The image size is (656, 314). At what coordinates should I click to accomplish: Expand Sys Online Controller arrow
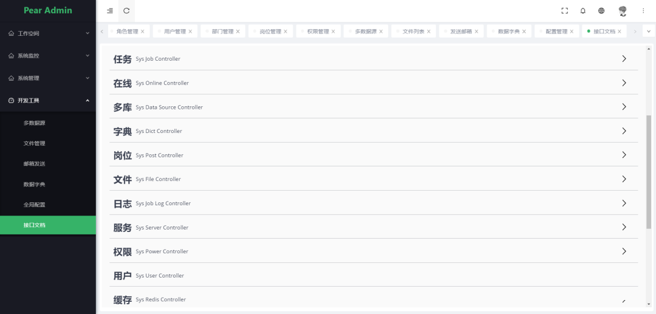pyautogui.click(x=624, y=83)
